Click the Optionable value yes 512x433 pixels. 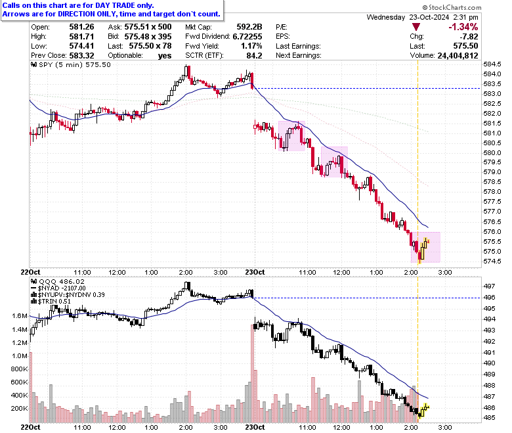click(x=165, y=56)
